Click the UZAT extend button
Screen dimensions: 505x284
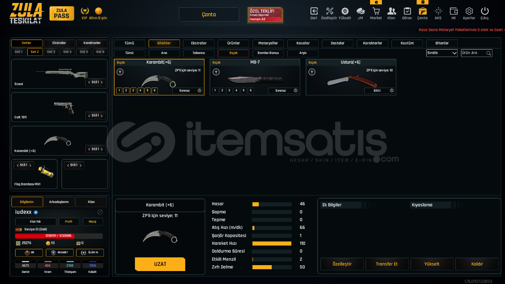point(160,264)
